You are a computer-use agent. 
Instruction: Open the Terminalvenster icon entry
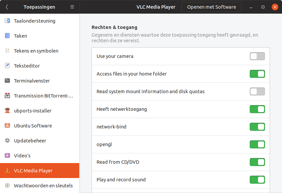7,81
